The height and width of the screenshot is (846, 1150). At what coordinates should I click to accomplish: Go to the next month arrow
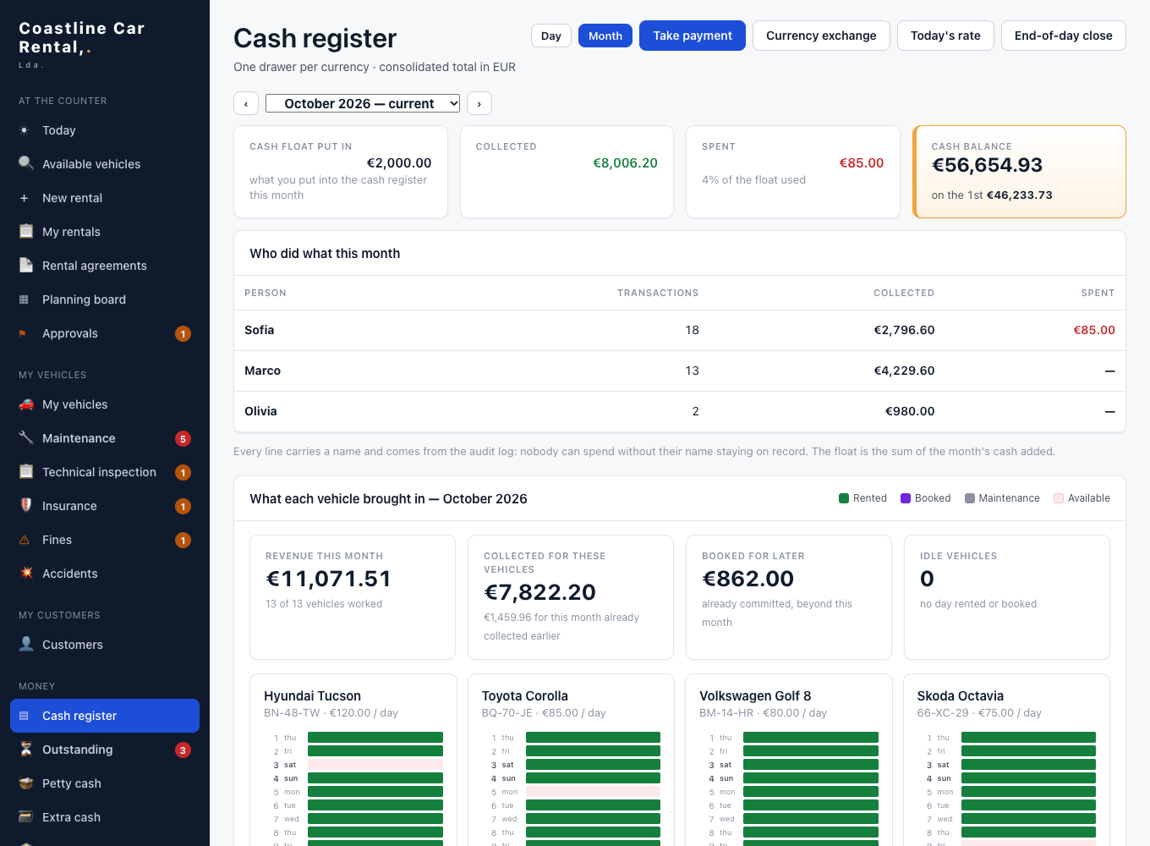click(x=479, y=103)
